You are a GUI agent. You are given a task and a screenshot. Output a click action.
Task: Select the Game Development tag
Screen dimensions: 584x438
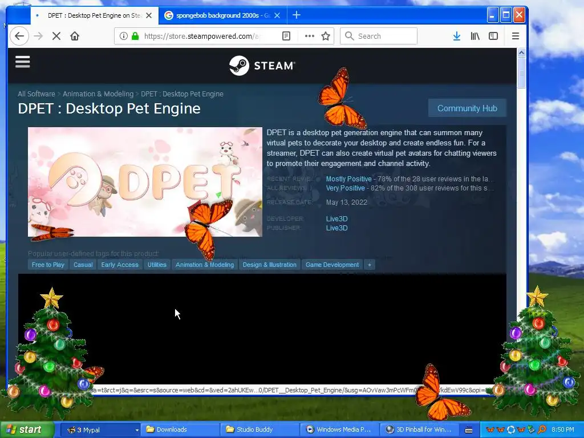coord(332,265)
